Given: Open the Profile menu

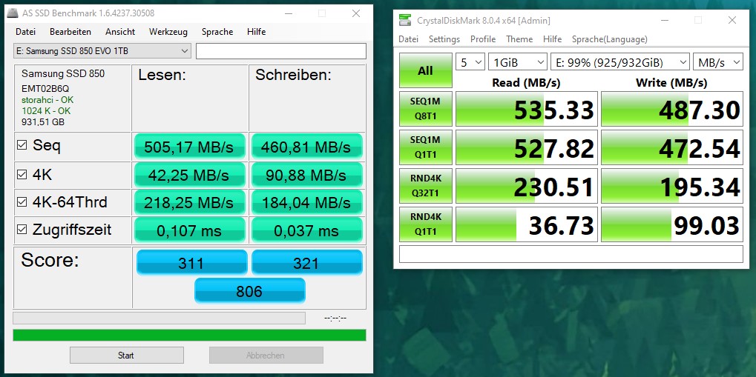Looking at the screenshot, I should click(x=483, y=39).
